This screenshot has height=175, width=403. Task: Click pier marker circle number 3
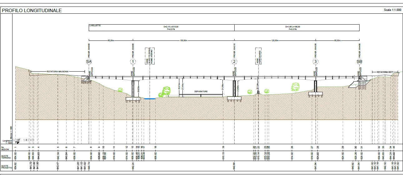click(x=316, y=62)
